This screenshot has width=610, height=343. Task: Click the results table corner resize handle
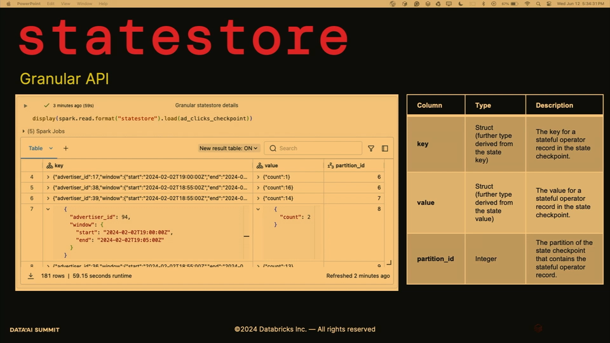[x=389, y=263]
